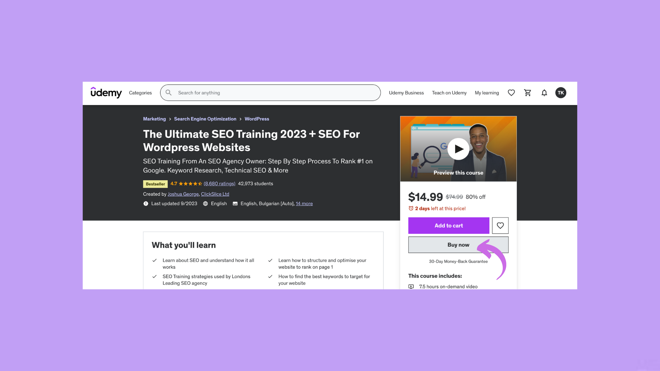
Task: Click the course preview play button icon
Action: 458,148
